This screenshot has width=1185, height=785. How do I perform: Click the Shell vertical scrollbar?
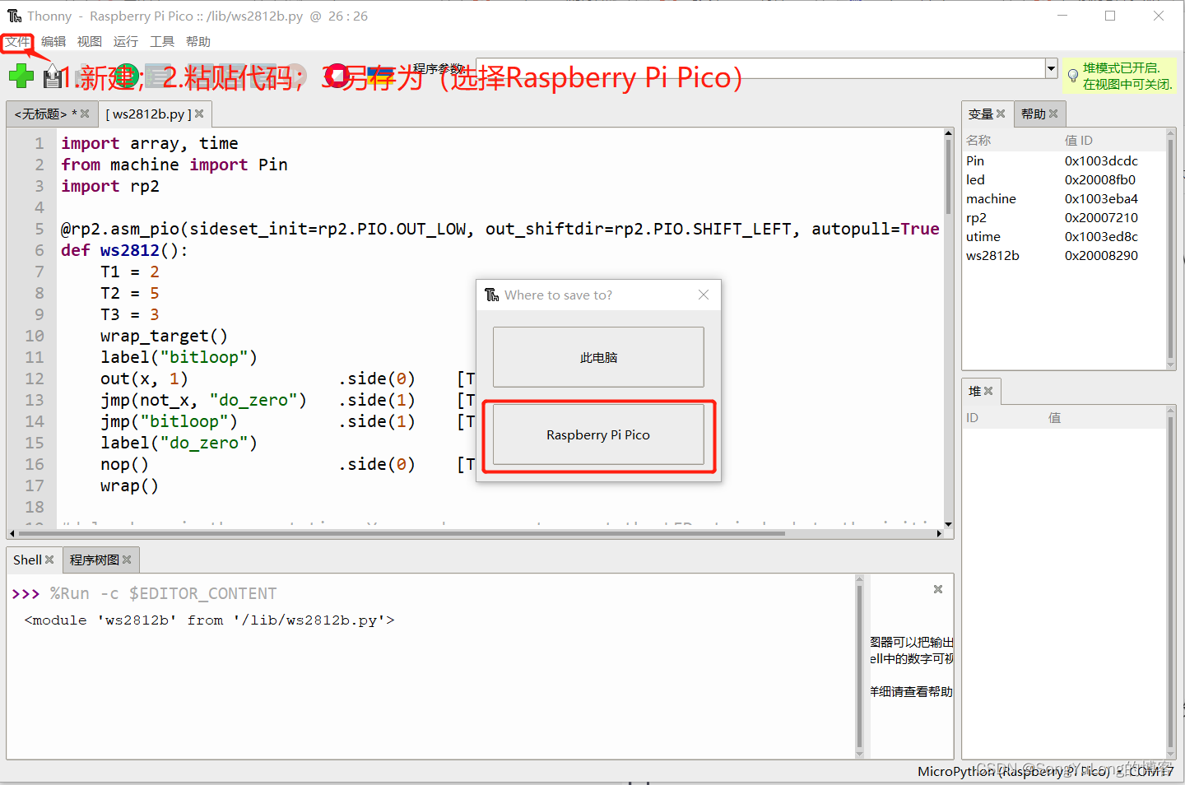860,665
